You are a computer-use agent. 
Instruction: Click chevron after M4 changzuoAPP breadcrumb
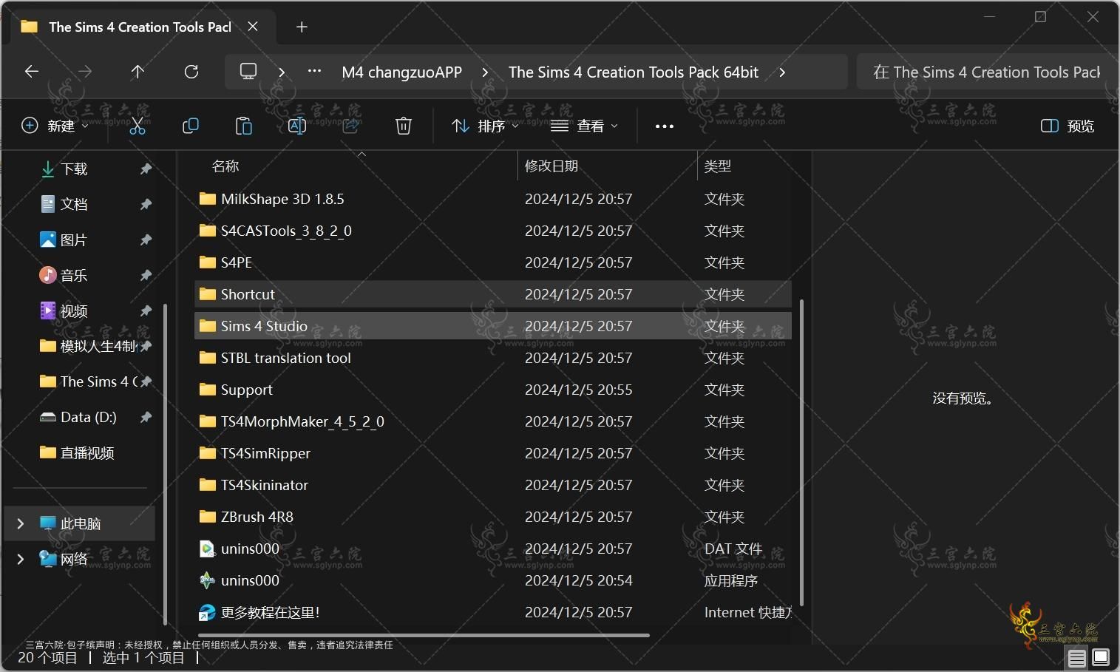pos(485,72)
